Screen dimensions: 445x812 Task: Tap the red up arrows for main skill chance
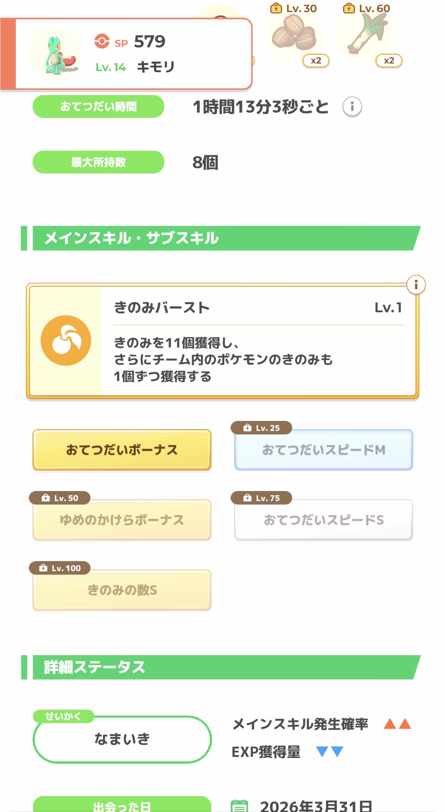point(397,724)
